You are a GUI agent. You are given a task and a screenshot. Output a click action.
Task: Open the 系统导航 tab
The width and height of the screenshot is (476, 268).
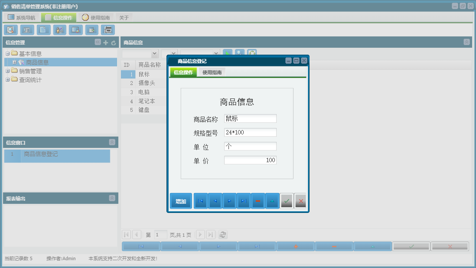click(x=22, y=18)
